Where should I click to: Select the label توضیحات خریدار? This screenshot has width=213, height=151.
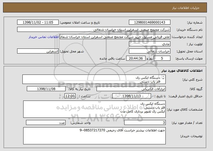pyautogui.click(x=191, y=136)
